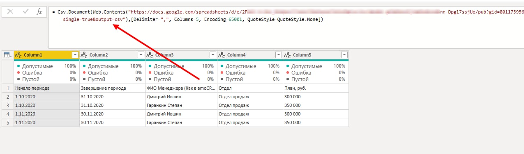Open the Column3 filter dropdown
Screen dimensions: 524x154
[x=212, y=55]
